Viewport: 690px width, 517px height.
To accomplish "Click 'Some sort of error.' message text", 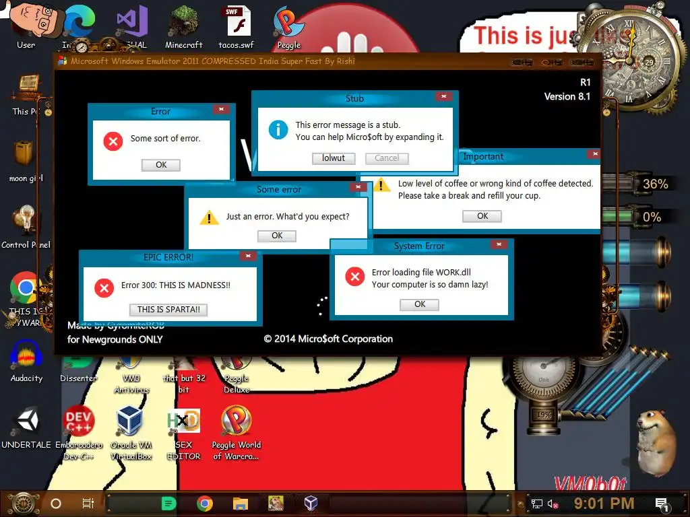I will click(166, 139).
